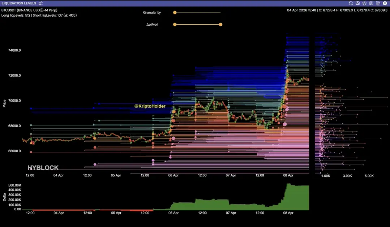
Task: Click the price line end near 72000 on 08 Apr
Action: [x=308, y=79]
